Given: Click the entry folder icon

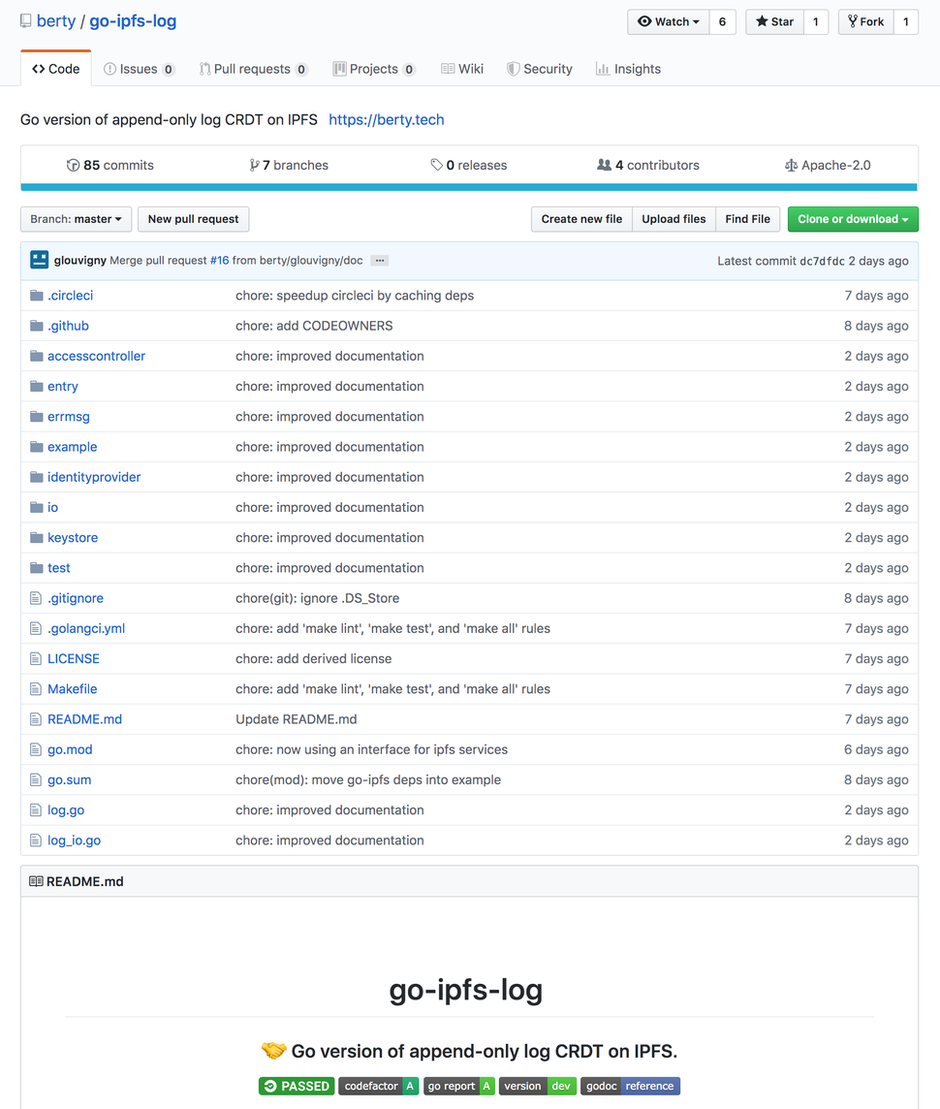Looking at the screenshot, I should pyautogui.click(x=37, y=386).
